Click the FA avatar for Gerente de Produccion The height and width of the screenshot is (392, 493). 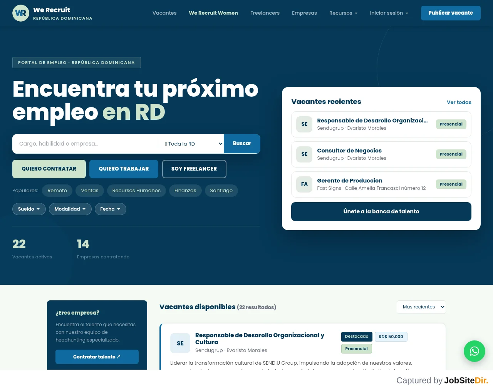point(304,184)
